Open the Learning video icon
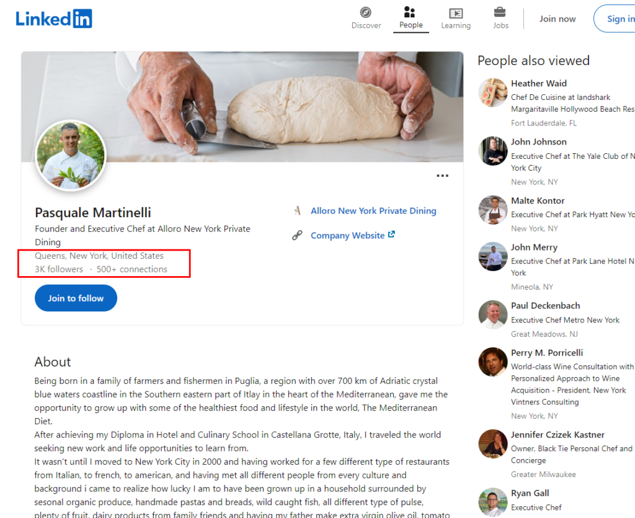This screenshot has width=635, height=518. 456,12
